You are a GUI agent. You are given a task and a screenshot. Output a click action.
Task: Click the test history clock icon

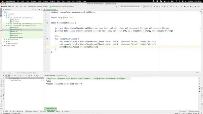[29, 76]
